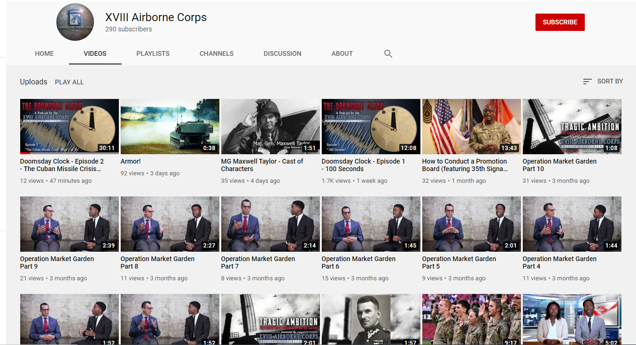Click Operation Market Garden Part 5 title

[459, 262]
